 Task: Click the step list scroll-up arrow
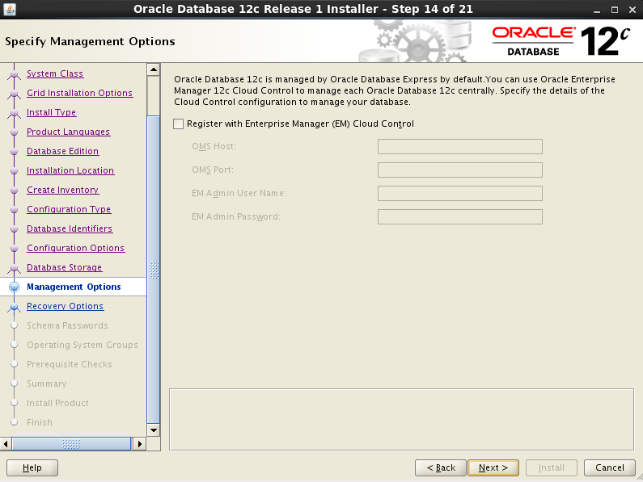tap(154, 69)
